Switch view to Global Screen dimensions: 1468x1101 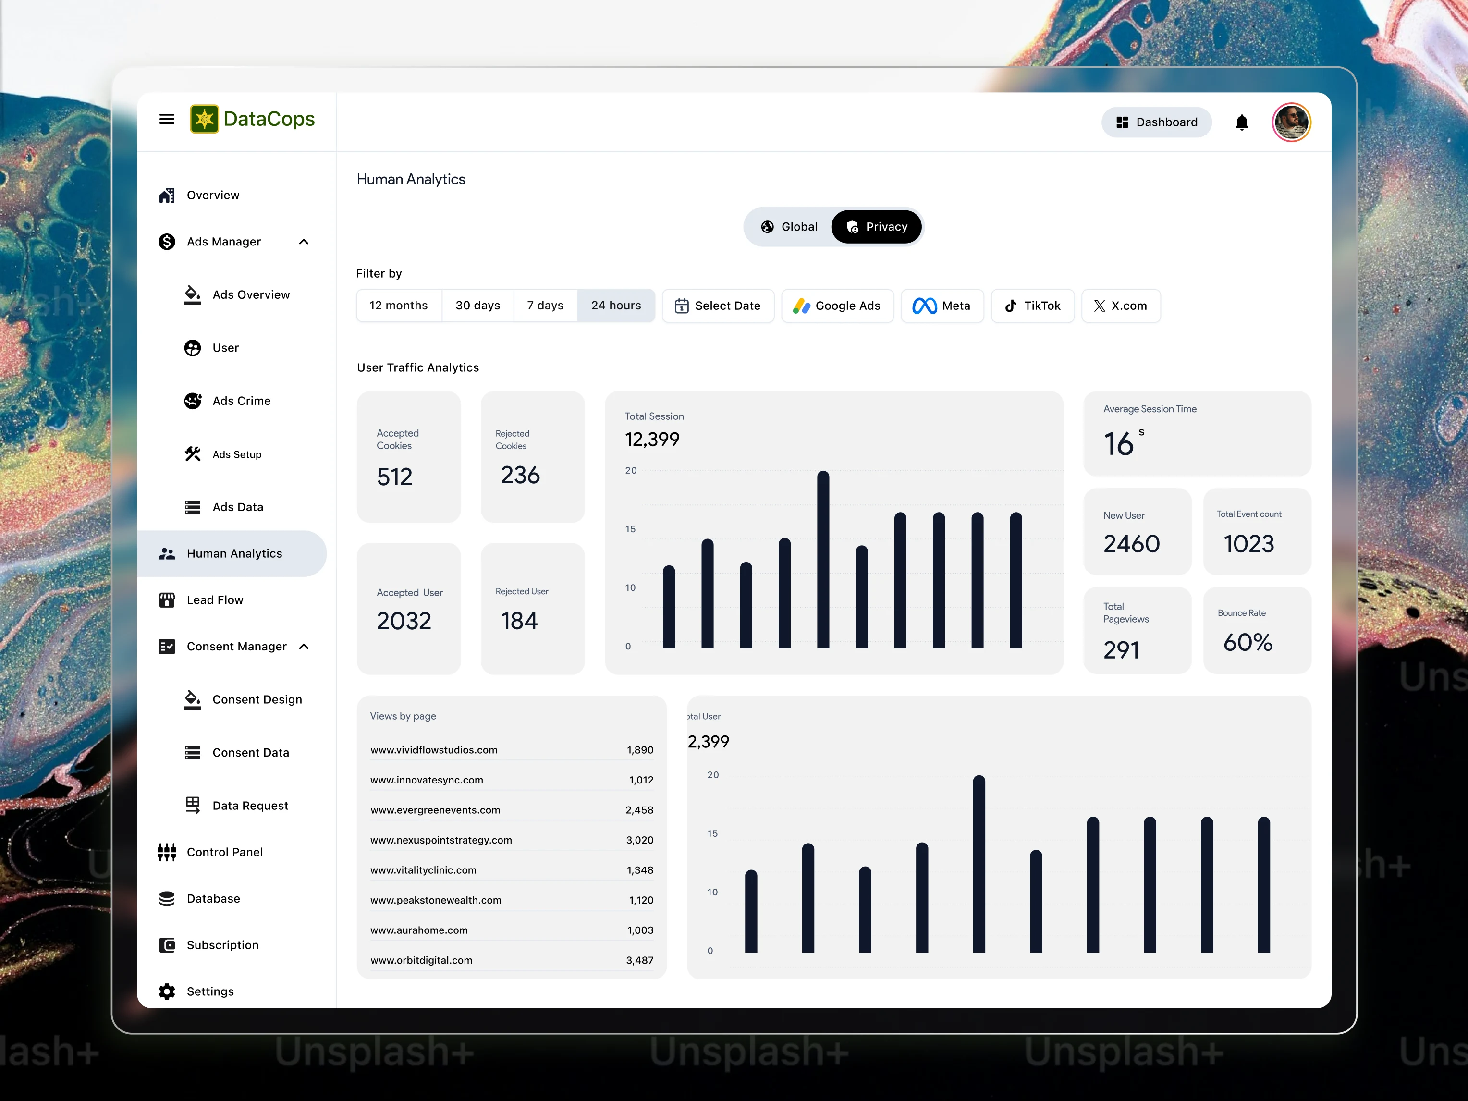789,227
